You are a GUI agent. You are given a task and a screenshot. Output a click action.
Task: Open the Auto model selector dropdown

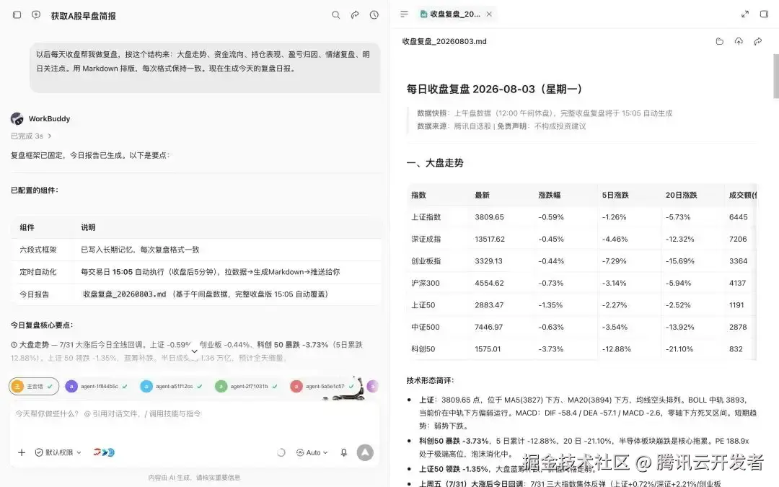coord(312,452)
